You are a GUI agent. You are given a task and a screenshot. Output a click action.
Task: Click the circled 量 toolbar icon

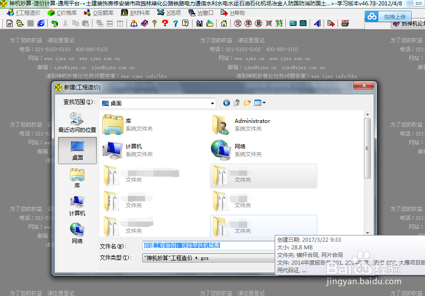[x=259, y=24]
